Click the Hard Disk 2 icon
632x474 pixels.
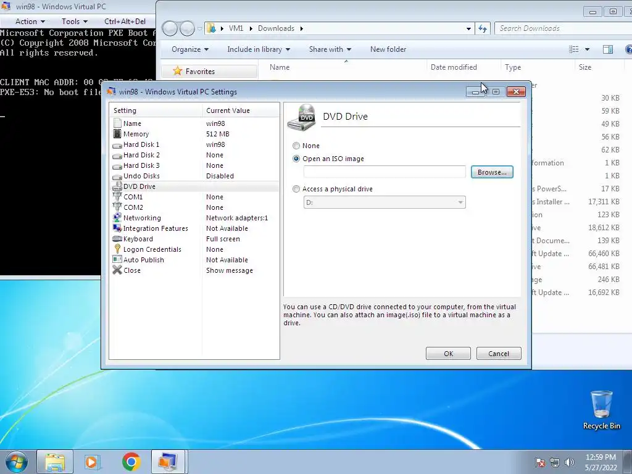(117, 155)
